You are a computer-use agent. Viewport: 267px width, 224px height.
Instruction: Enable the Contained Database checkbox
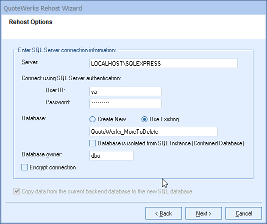click(92, 143)
